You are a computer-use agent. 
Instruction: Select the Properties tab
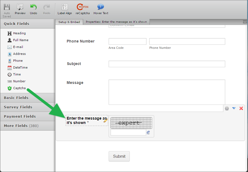click(x=116, y=22)
